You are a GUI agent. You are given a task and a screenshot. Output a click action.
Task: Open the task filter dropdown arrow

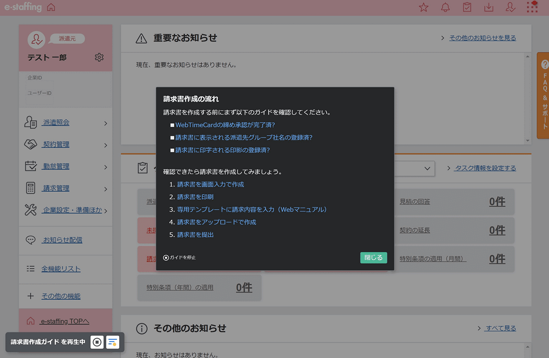pyautogui.click(x=427, y=168)
